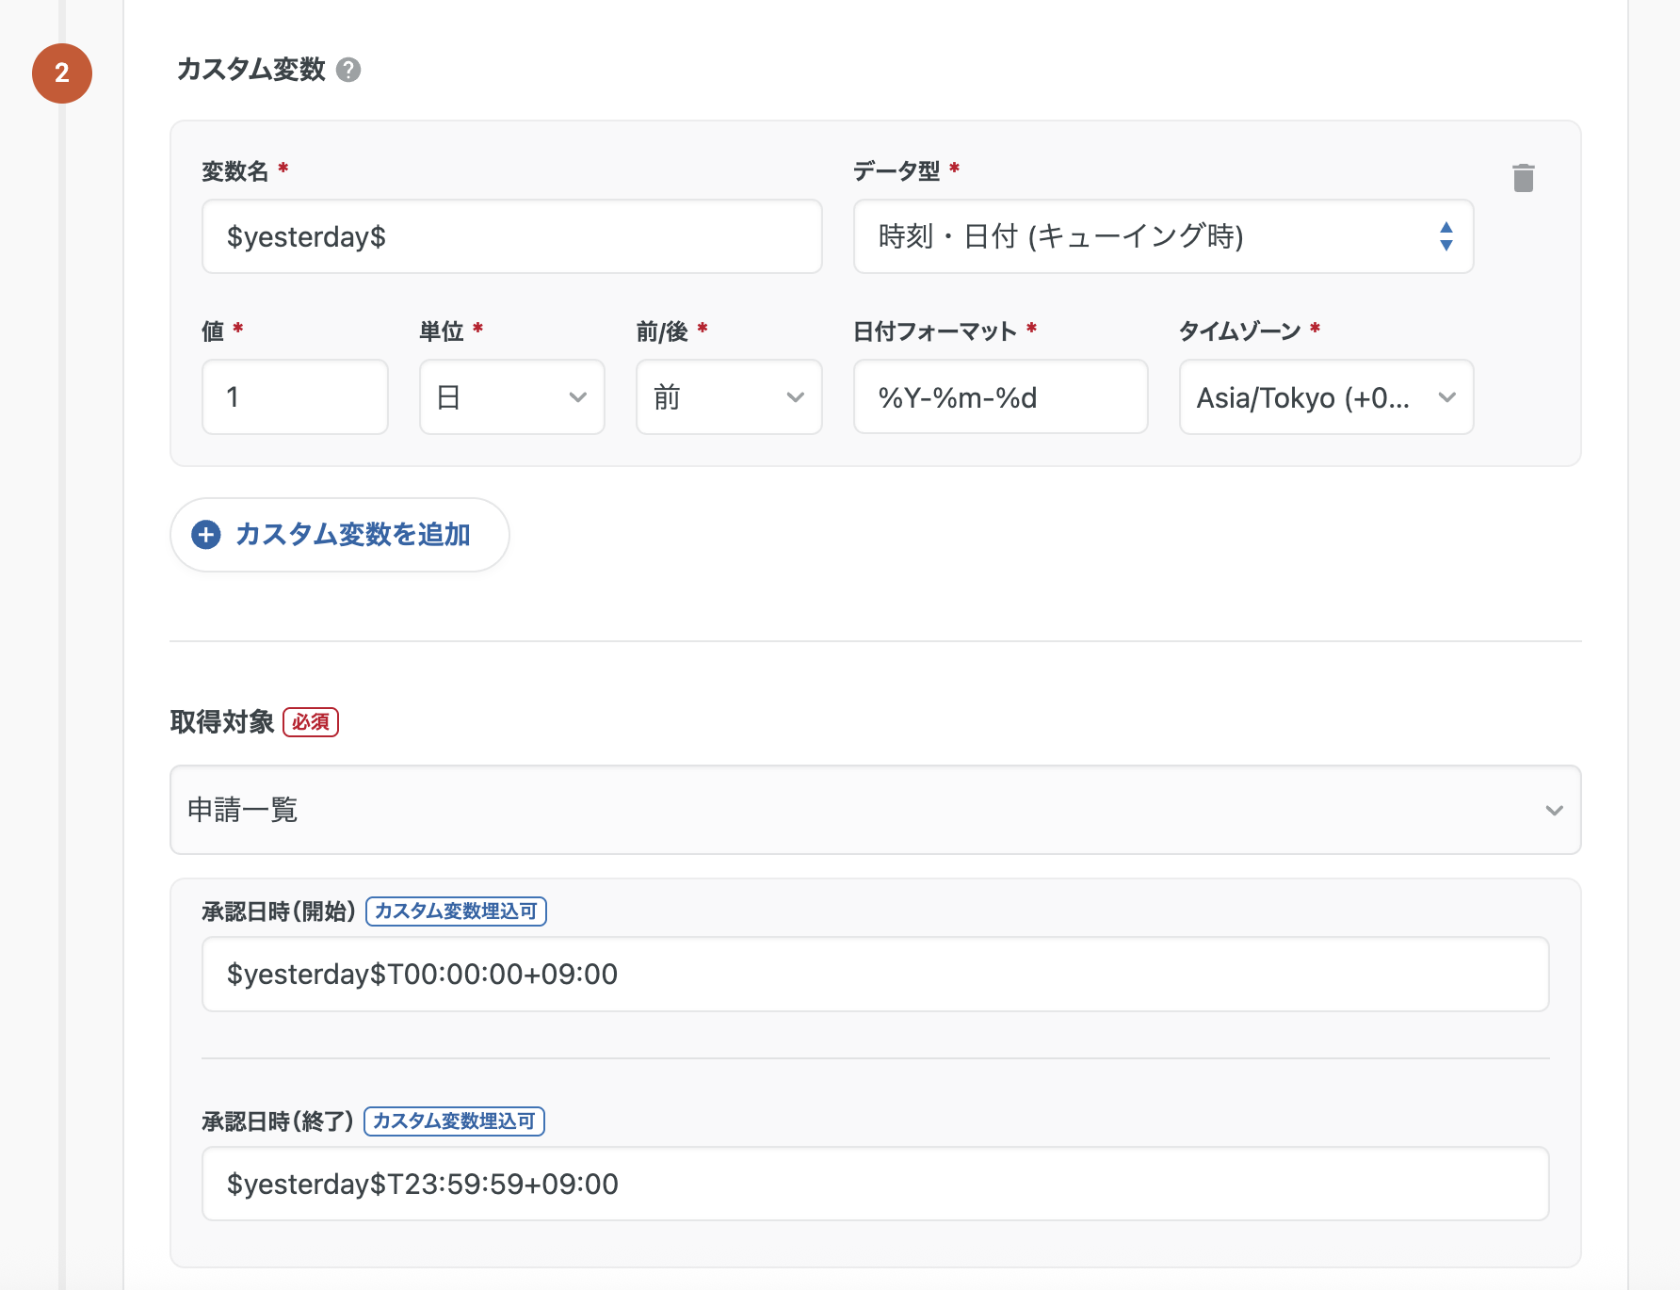Expand the 単位 dropdown set to 日
The width and height of the screenshot is (1680, 1290).
[x=511, y=397]
